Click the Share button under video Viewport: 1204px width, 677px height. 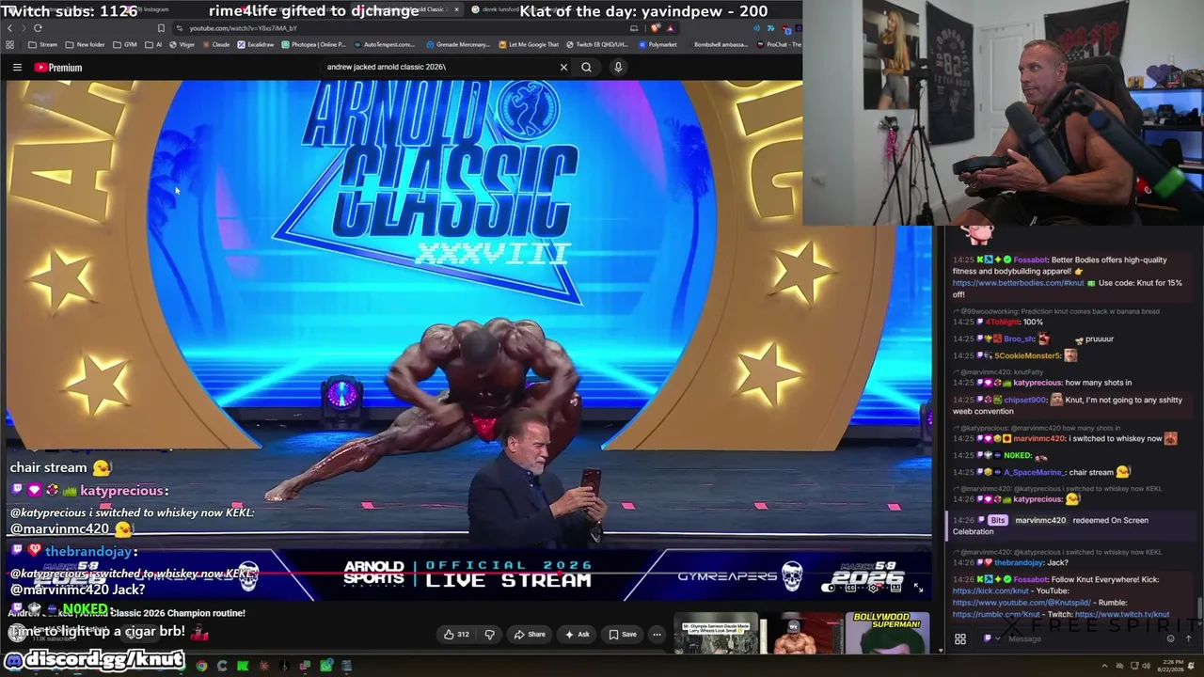(x=530, y=635)
